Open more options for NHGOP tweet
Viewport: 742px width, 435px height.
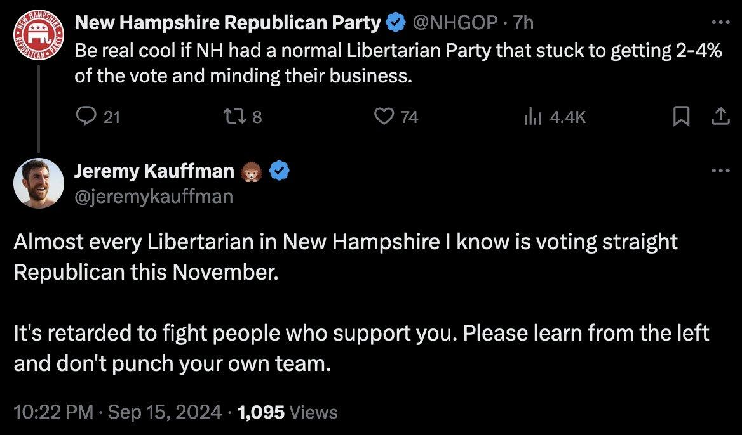pyautogui.click(x=718, y=23)
